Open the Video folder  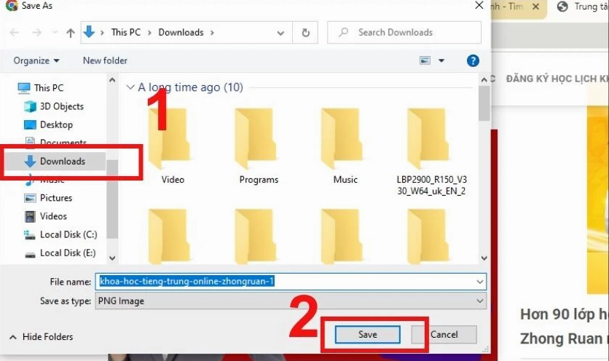(173, 146)
